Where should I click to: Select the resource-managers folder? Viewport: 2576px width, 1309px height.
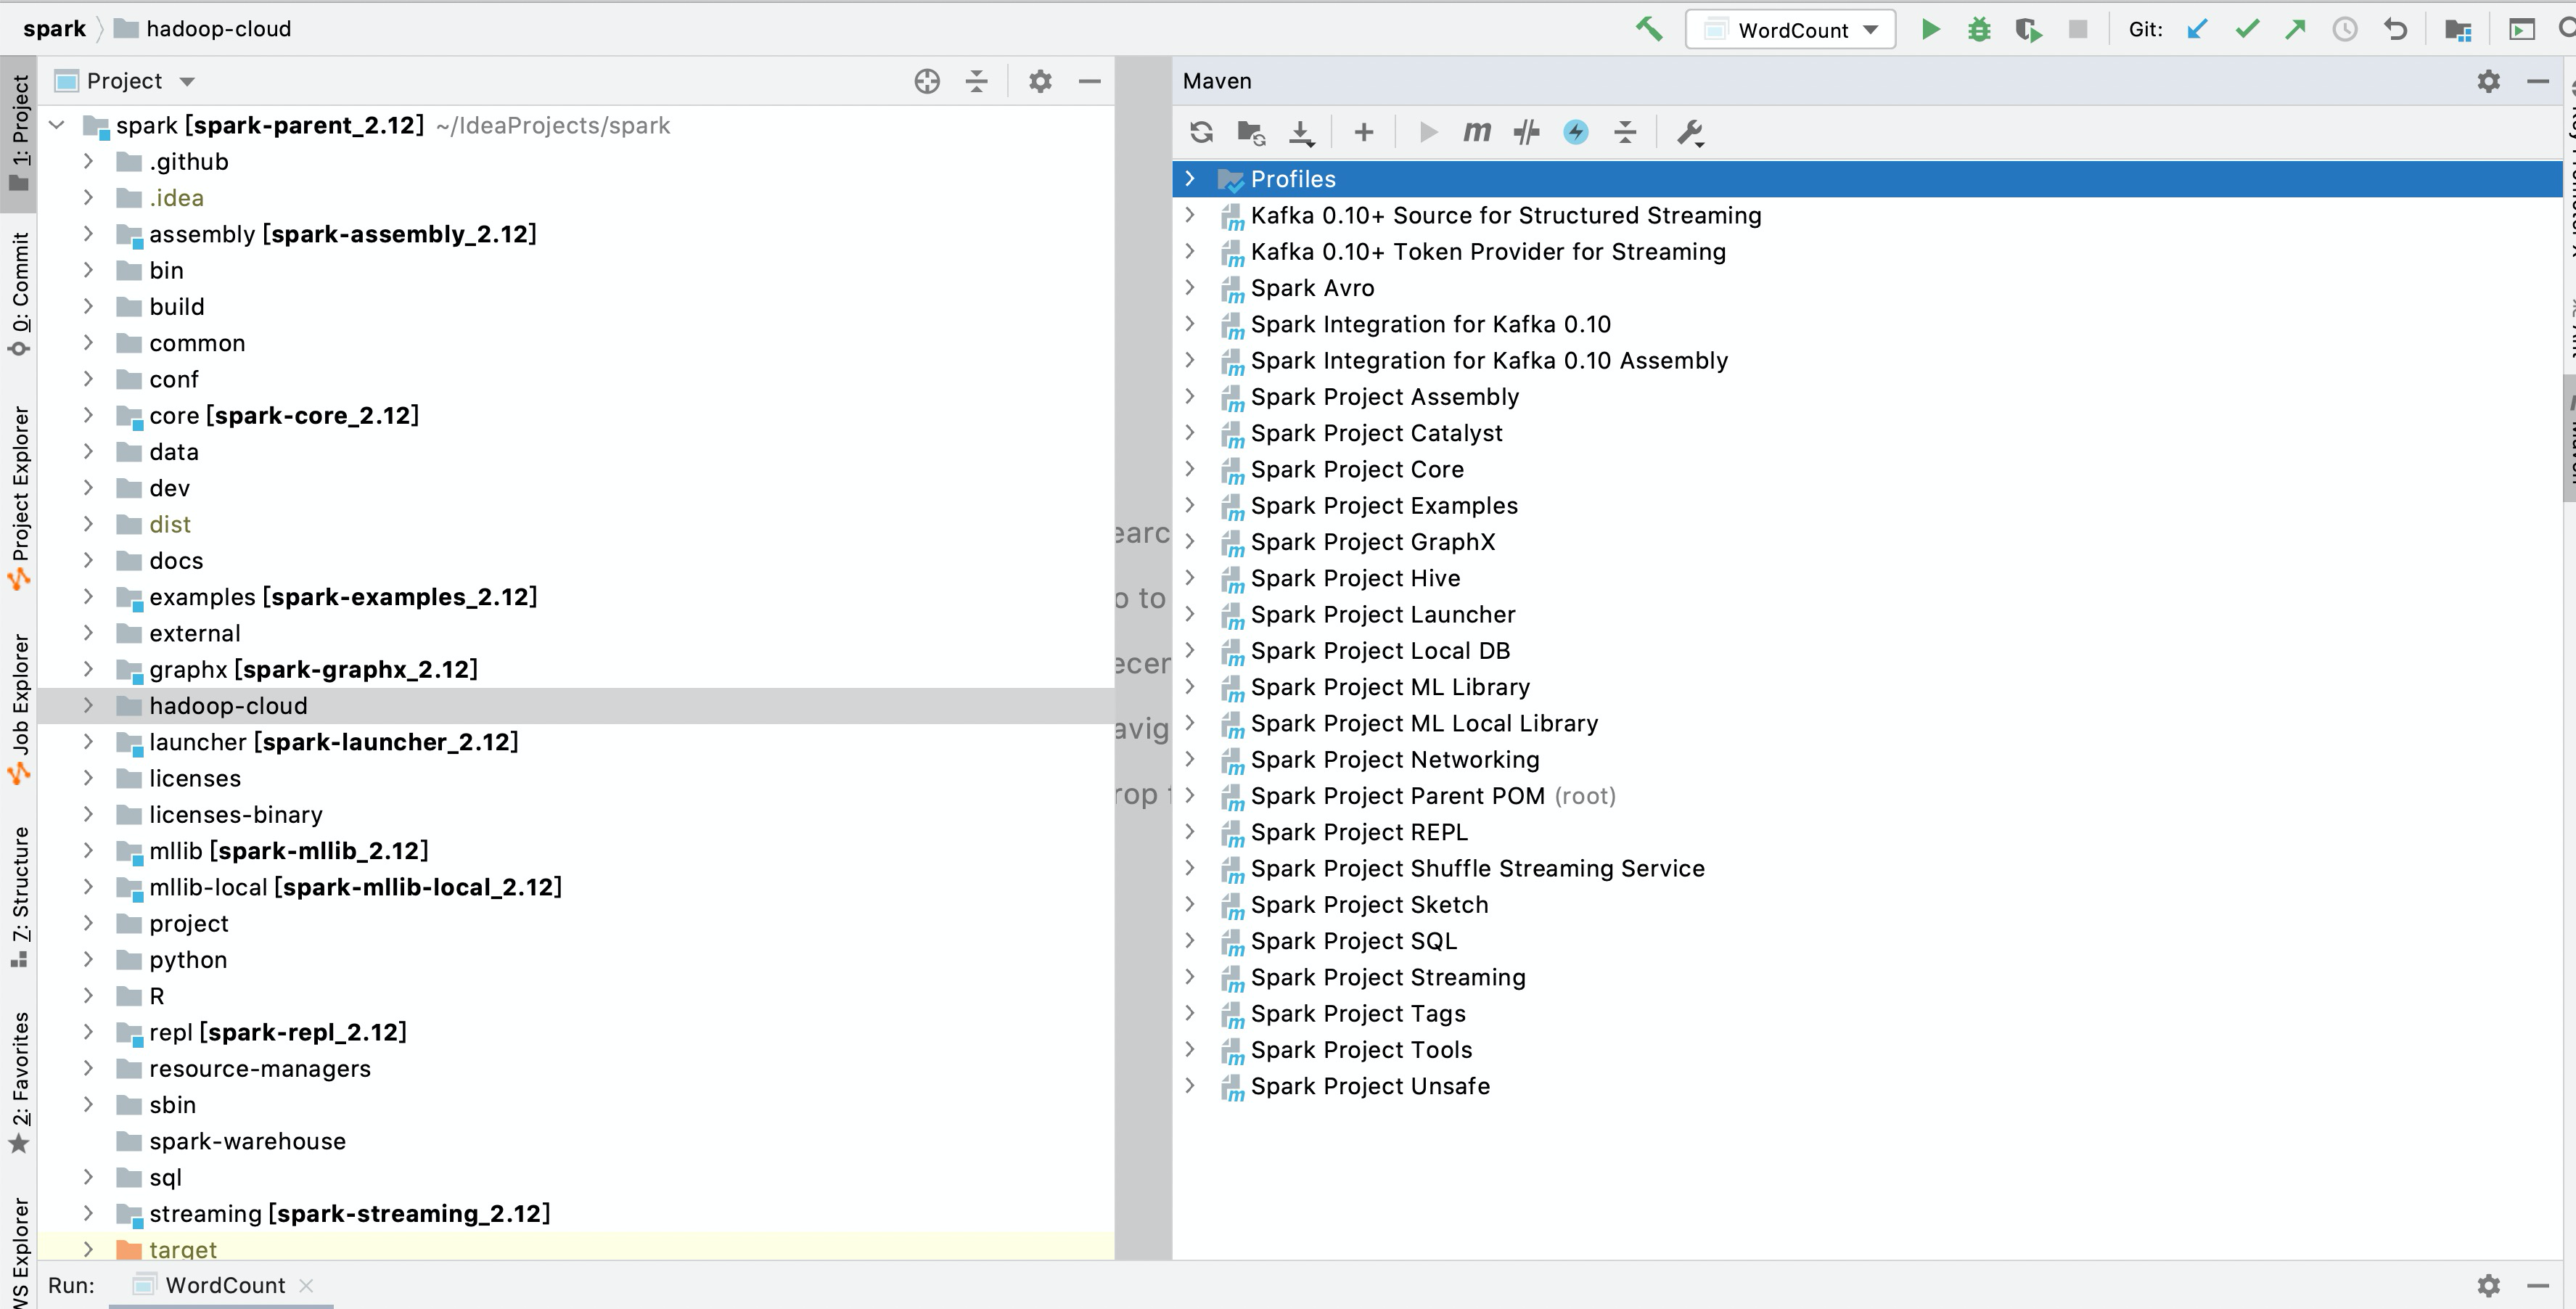tap(260, 1068)
